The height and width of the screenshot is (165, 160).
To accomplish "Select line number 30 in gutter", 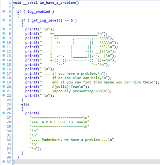I will (9, 131).
